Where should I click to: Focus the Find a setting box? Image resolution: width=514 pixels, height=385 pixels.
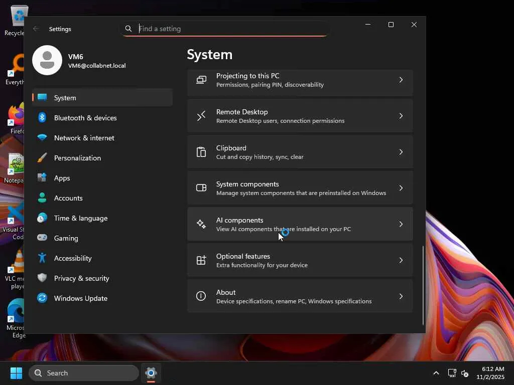point(225,29)
